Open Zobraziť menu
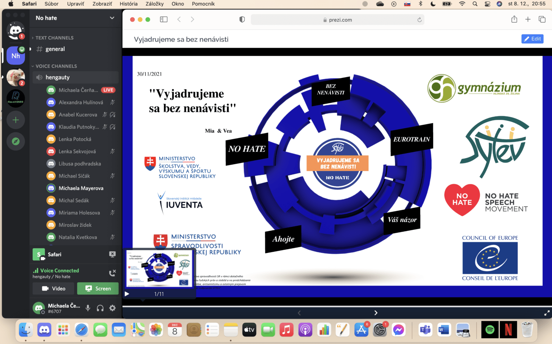The image size is (552, 344). (102, 4)
